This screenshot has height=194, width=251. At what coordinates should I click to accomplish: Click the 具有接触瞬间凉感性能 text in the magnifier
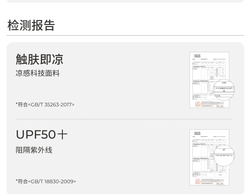point(224,89)
